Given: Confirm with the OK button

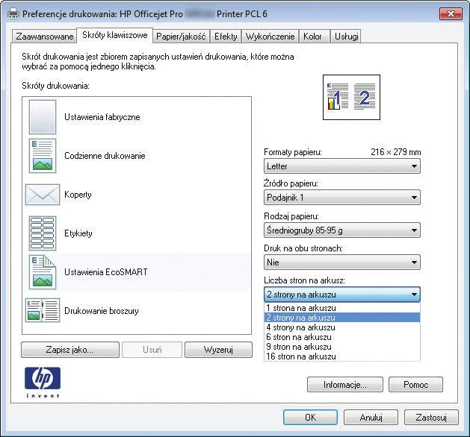Looking at the screenshot, I should 311,418.
